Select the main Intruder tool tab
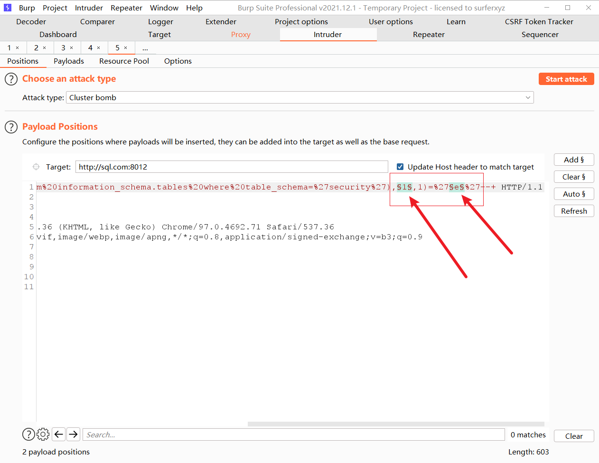Image resolution: width=599 pixels, height=463 pixels. (328, 35)
